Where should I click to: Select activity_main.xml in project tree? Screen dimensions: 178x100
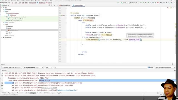coord(14,30)
